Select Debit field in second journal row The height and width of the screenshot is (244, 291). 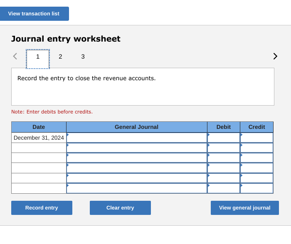pyautogui.click(x=224, y=148)
